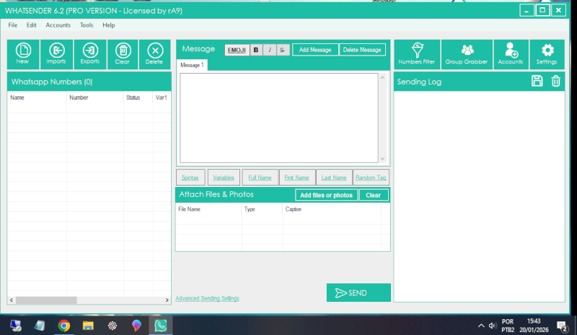
Task: Open the Help menu
Action: 109,25
